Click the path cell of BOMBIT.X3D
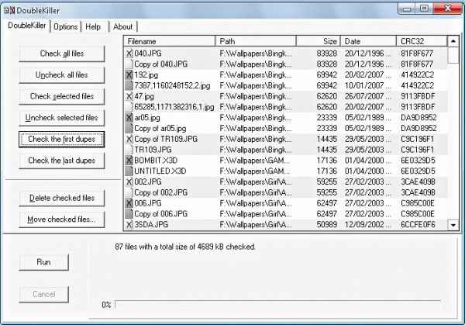 [255, 161]
